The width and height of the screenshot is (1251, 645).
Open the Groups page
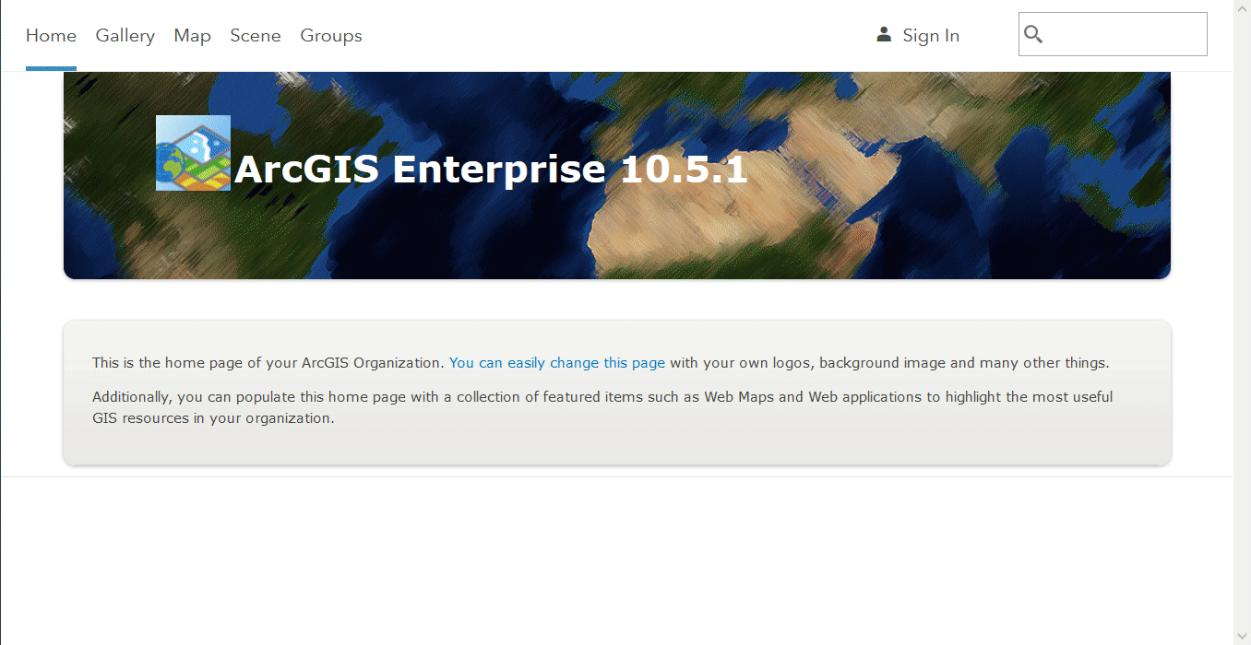click(x=330, y=35)
